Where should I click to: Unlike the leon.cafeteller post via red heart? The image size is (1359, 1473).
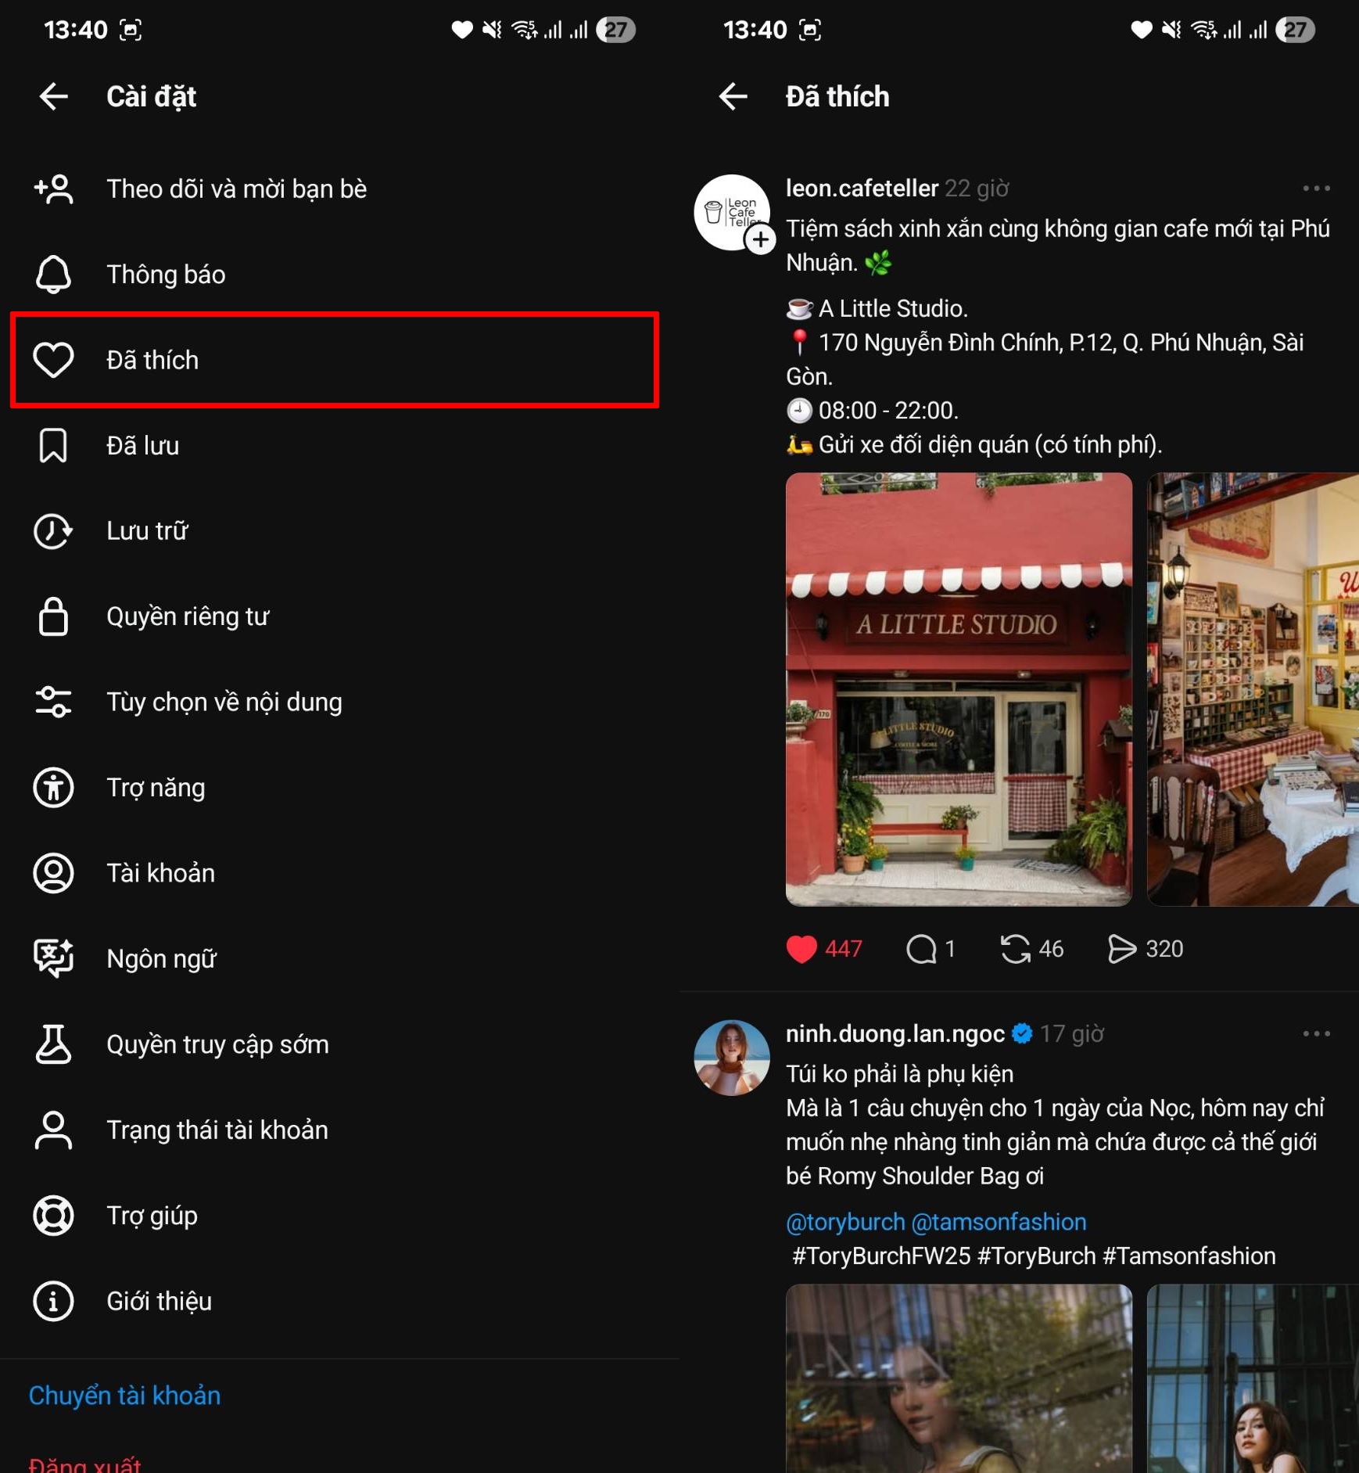pyautogui.click(x=801, y=949)
